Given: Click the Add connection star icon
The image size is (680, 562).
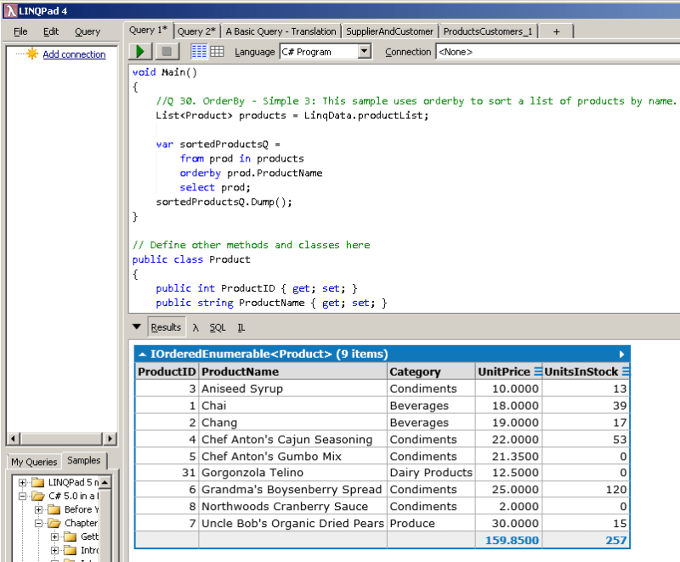Looking at the screenshot, I should 32,54.
